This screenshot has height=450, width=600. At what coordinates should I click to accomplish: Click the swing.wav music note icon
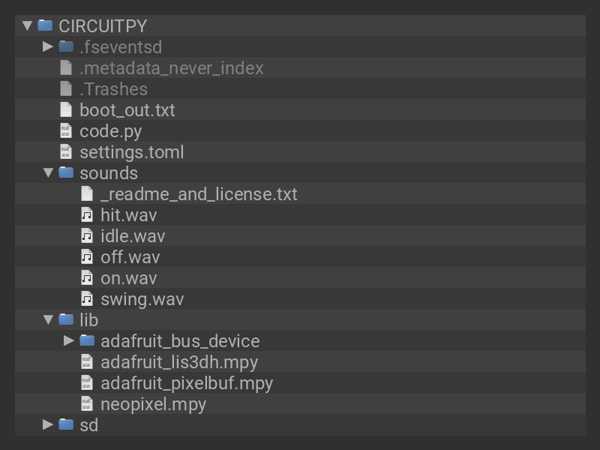[x=87, y=298]
